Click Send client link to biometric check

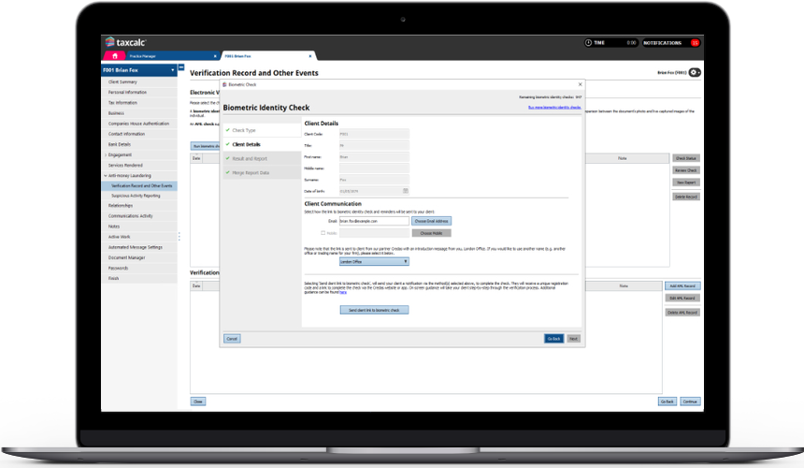tap(374, 309)
